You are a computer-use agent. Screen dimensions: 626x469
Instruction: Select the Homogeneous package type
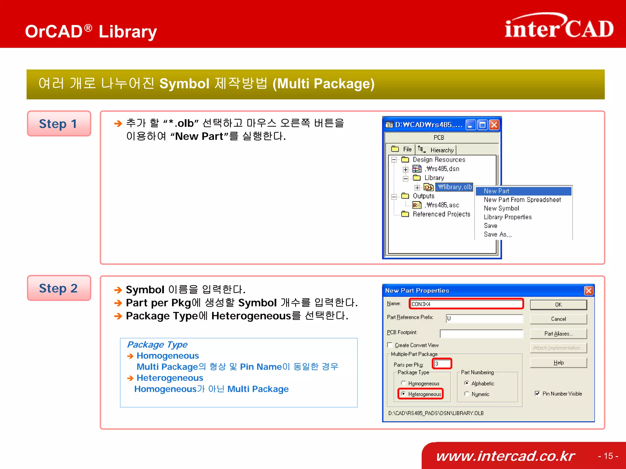(x=403, y=383)
